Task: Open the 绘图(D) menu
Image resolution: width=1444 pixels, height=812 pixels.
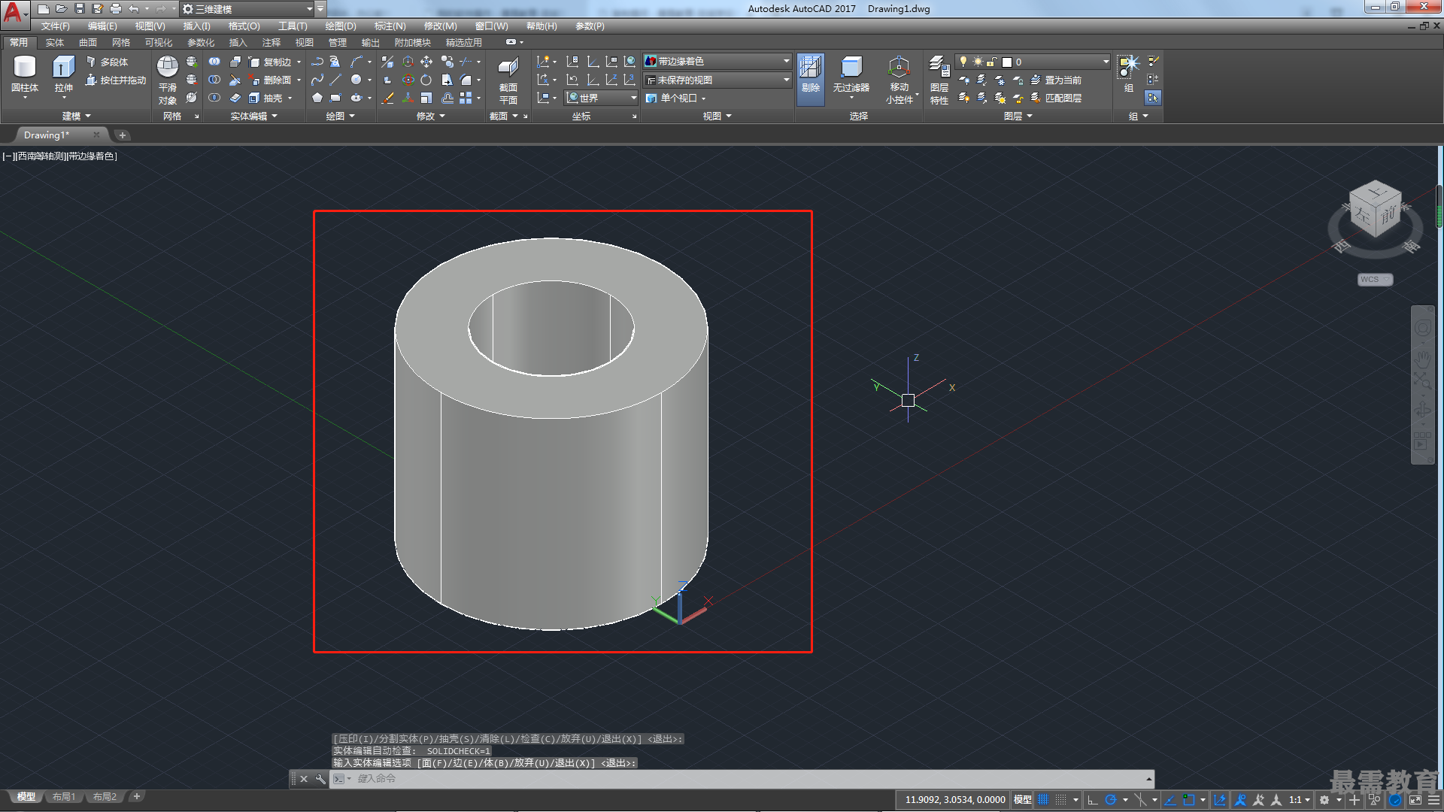Action: (x=341, y=26)
